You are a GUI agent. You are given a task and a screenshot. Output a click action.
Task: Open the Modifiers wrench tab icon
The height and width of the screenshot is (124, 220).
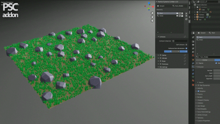coord(193,63)
